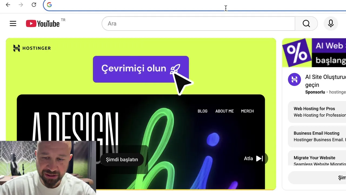Click the browser forward arrow
This screenshot has height=195, width=346.
pyautogui.click(x=21, y=5)
